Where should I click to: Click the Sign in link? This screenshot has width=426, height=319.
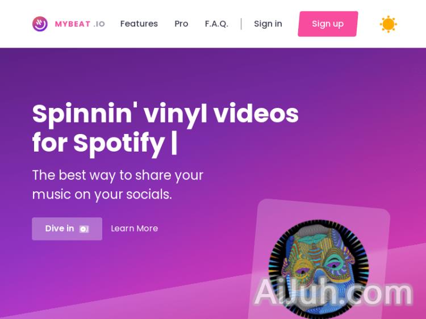pyautogui.click(x=268, y=24)
